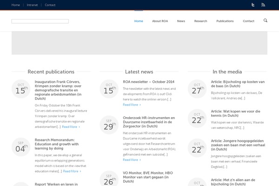Open About ROA menu item
The image size is (279, 186).
[x=160, y=21]
